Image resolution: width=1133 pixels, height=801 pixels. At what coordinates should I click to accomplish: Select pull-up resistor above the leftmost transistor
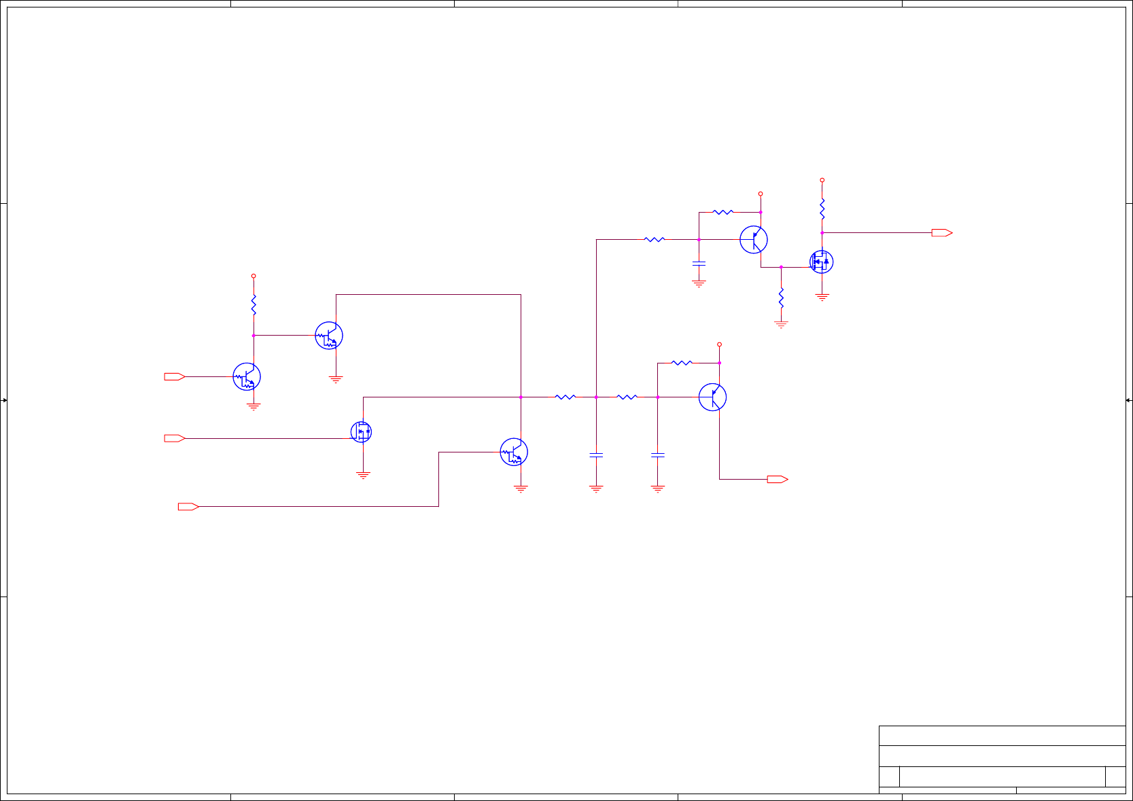[254, 305]
